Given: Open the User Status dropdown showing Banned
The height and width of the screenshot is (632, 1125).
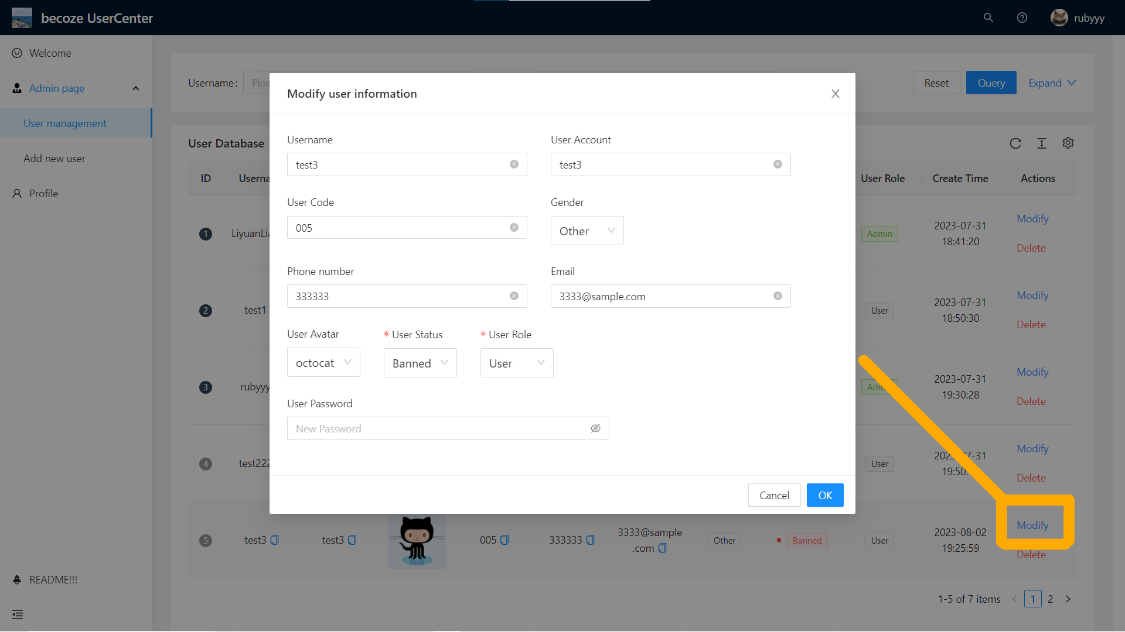Looking at the screenshot, I should coord(420,363).
